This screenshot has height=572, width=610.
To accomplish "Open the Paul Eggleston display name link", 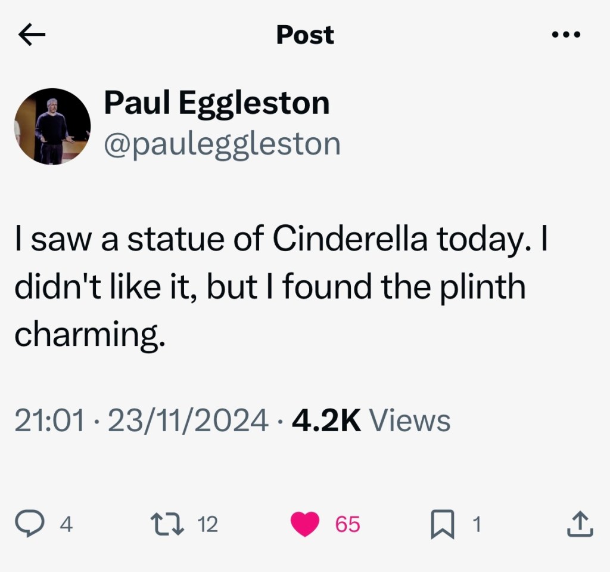I will click(216, 103).
